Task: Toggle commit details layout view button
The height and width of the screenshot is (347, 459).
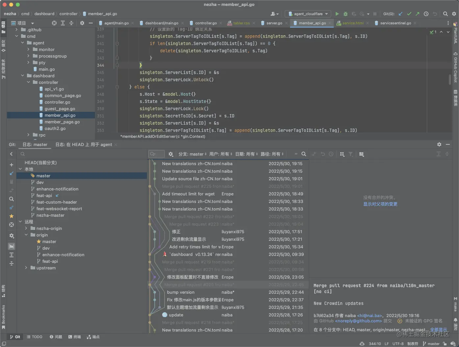Action: click(x=362, y=154)
